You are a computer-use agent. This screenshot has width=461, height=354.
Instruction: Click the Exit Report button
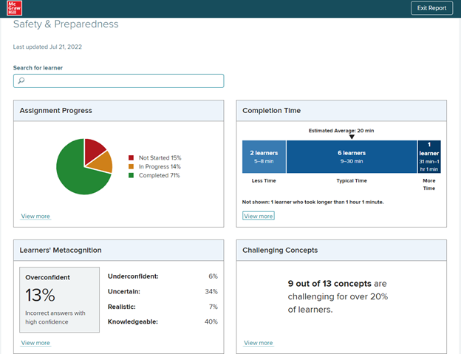click(x=431, y=8)
